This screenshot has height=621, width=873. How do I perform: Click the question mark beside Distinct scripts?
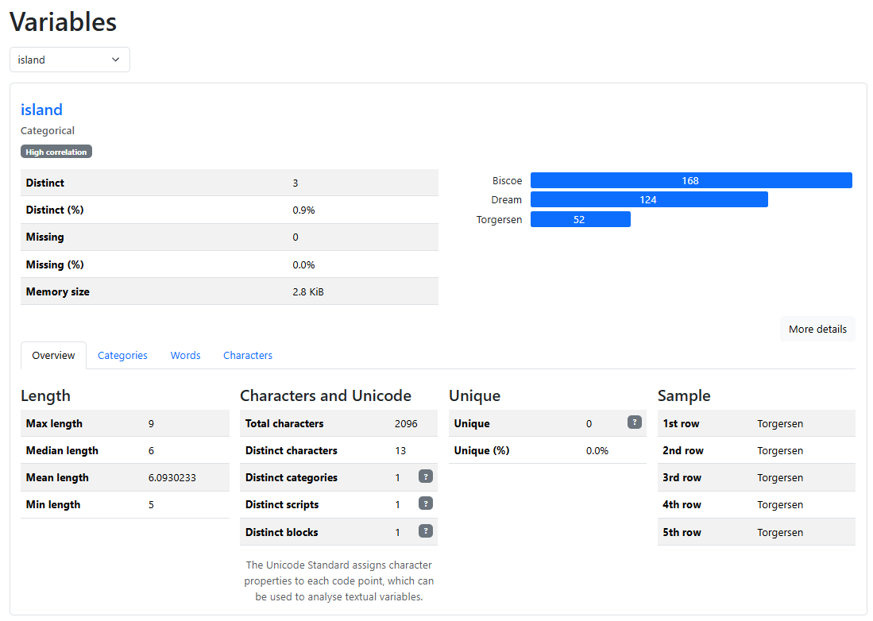point(426,503)
